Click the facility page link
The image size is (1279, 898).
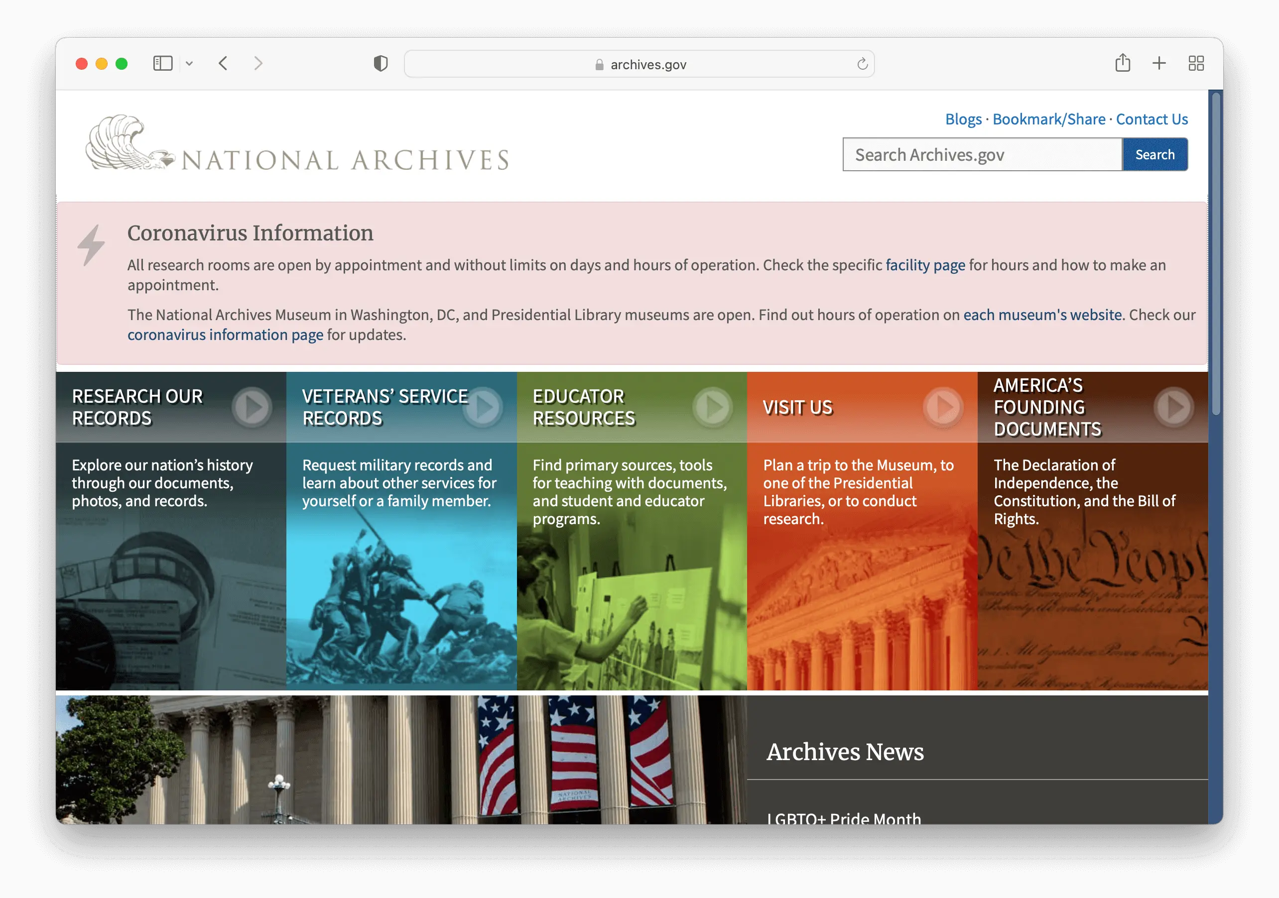click(x=925, y=265)
